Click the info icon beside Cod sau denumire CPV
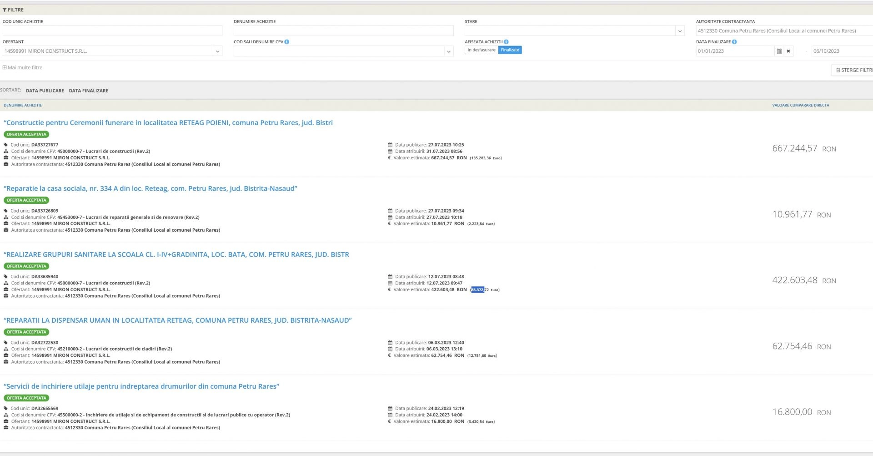This screenshot has height=456, width=873. [x=286, y=42]
